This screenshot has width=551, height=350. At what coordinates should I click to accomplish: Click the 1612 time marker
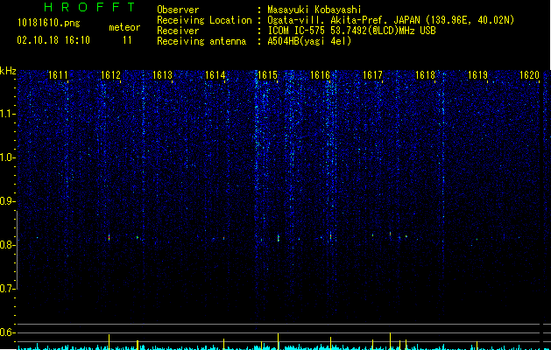pyautogui.click(x=110, y=75)
